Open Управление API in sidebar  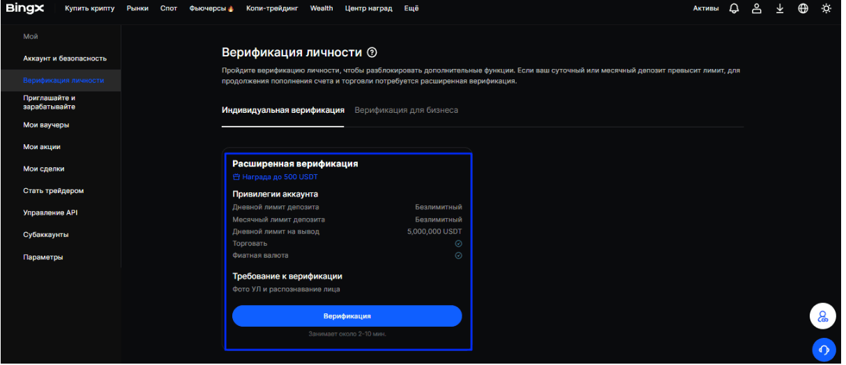coord(51,212)
